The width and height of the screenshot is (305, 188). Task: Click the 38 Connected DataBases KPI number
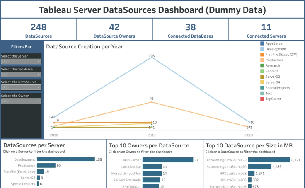(191, 27)
